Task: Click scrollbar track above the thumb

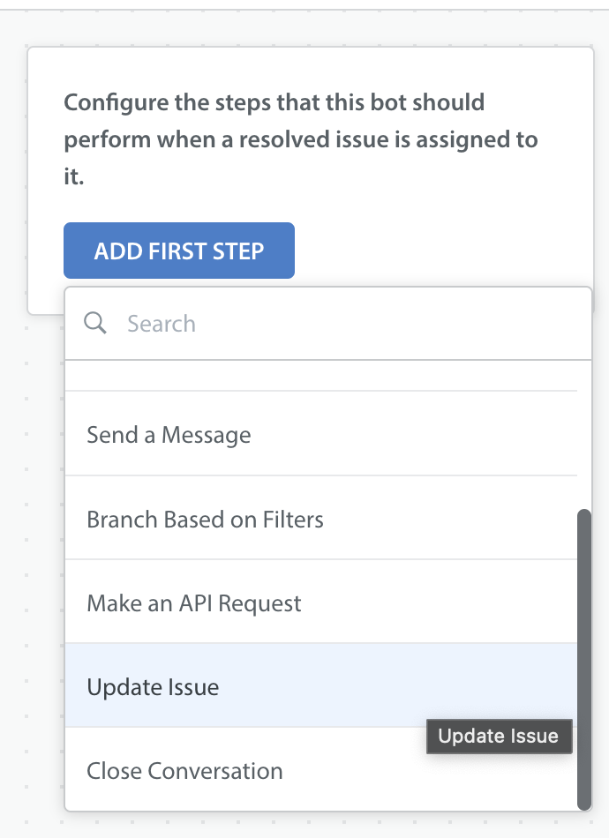Action: [x=584, y=435]
